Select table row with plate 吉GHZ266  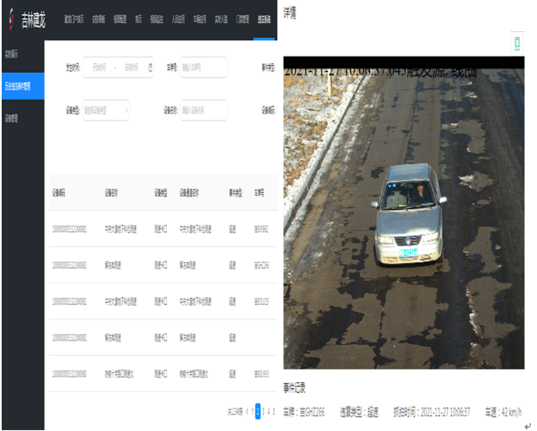162,265
